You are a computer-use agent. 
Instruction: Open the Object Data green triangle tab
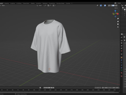pos(122,70)
